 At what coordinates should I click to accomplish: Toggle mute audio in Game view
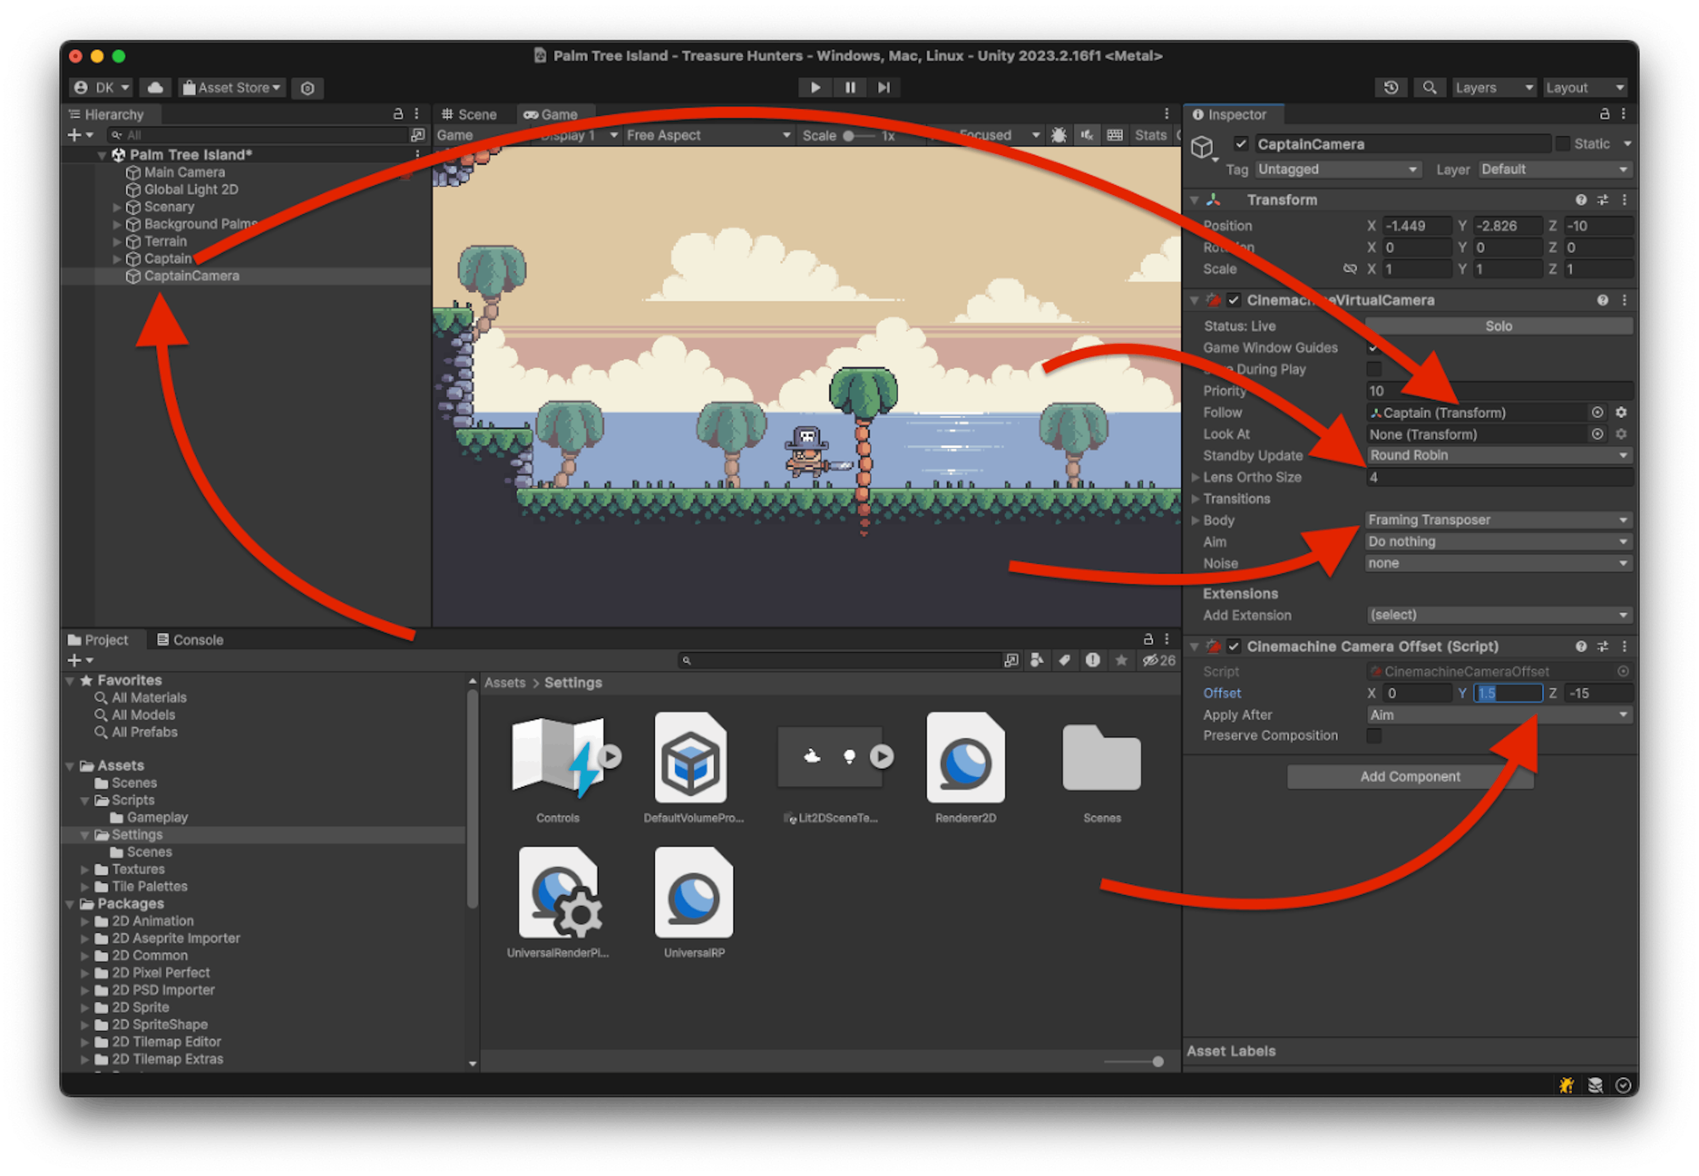[1087, 135]
